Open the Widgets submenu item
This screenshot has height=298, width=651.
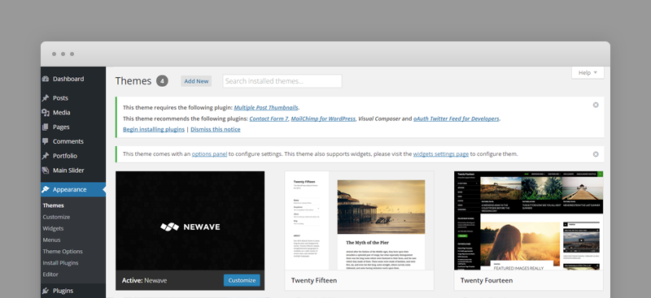click(x=53, y=228)
